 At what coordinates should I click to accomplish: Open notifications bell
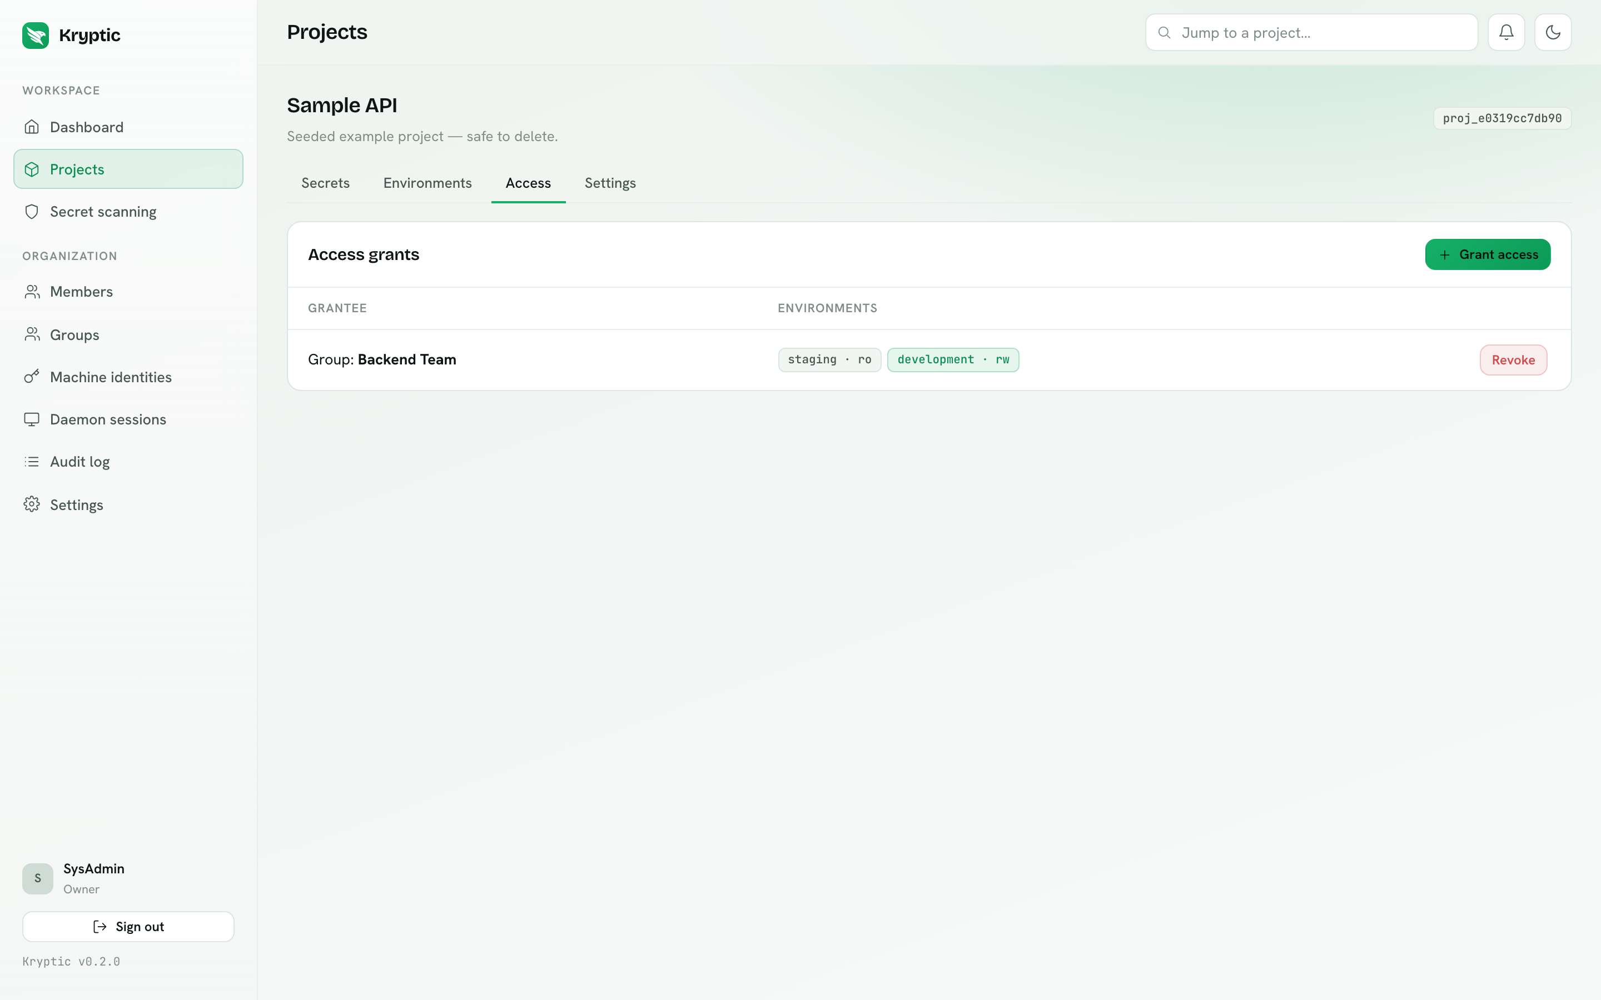point(1506,32)
